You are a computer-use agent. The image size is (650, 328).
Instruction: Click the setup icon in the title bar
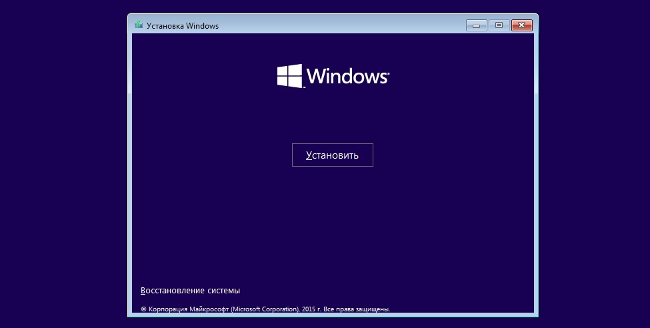pos(139,25)
